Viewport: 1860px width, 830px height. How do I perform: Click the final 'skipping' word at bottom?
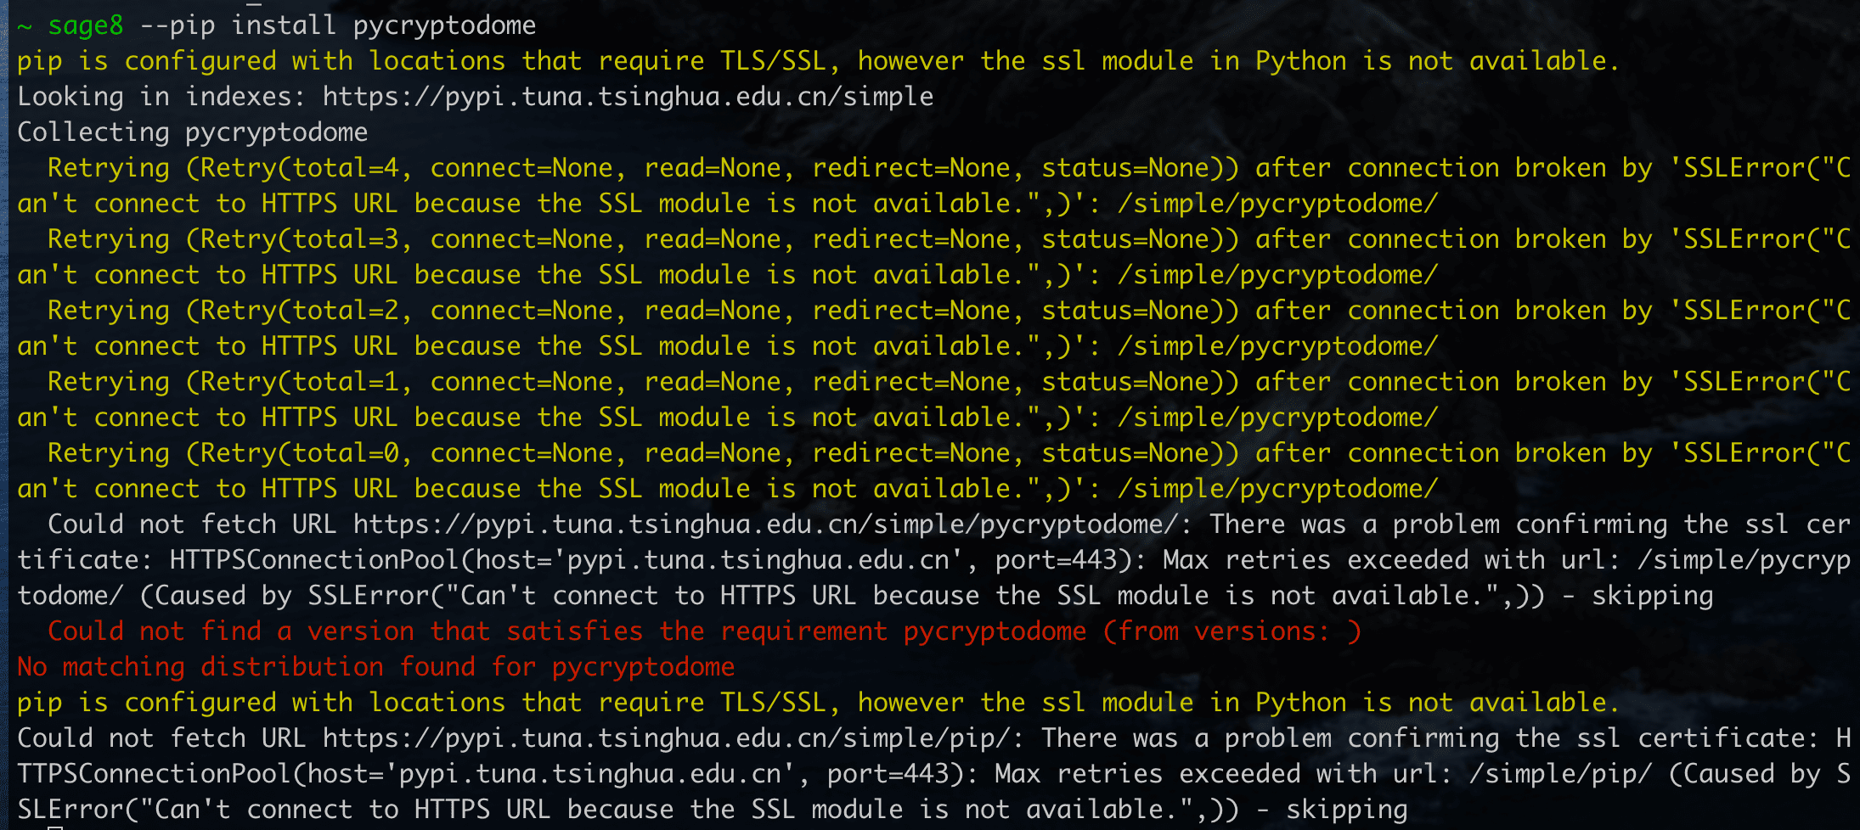click(x=1347, y=810)
